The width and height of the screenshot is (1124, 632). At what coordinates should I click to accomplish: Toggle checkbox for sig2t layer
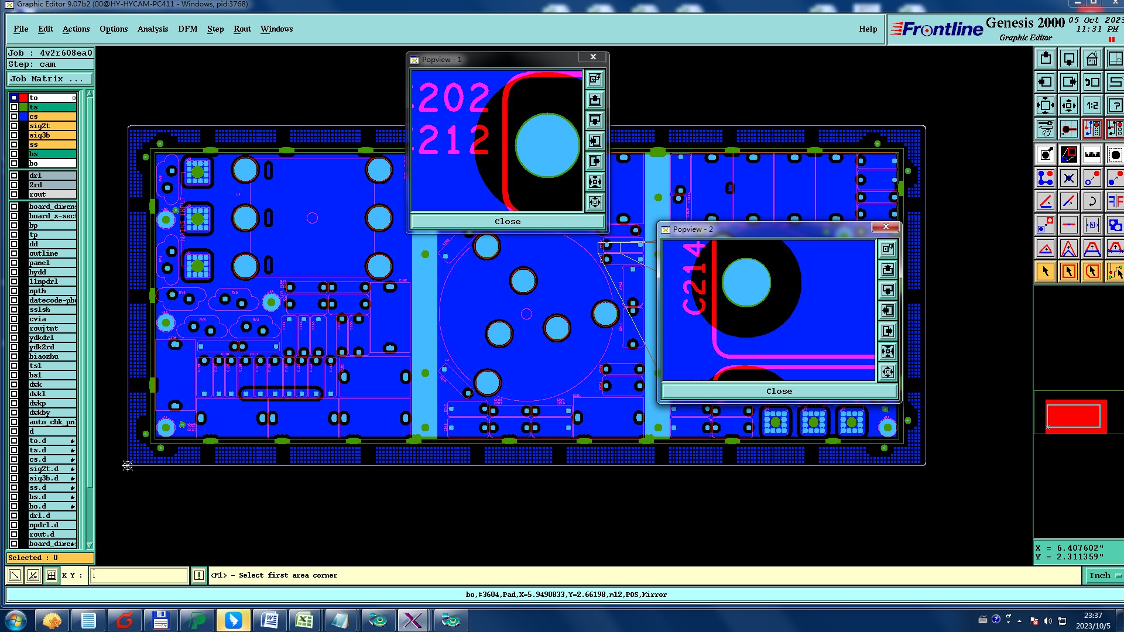coord(14,126)
